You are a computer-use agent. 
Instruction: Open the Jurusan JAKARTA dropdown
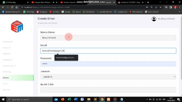(108, 77)
